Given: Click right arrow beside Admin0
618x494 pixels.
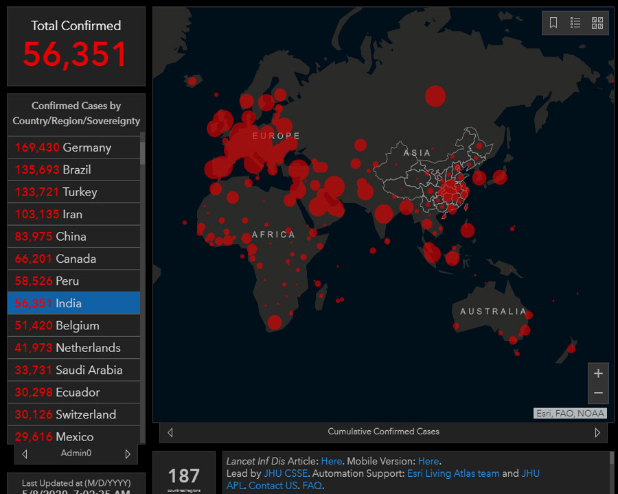Looking at the screenshot, I should (127, 454).
